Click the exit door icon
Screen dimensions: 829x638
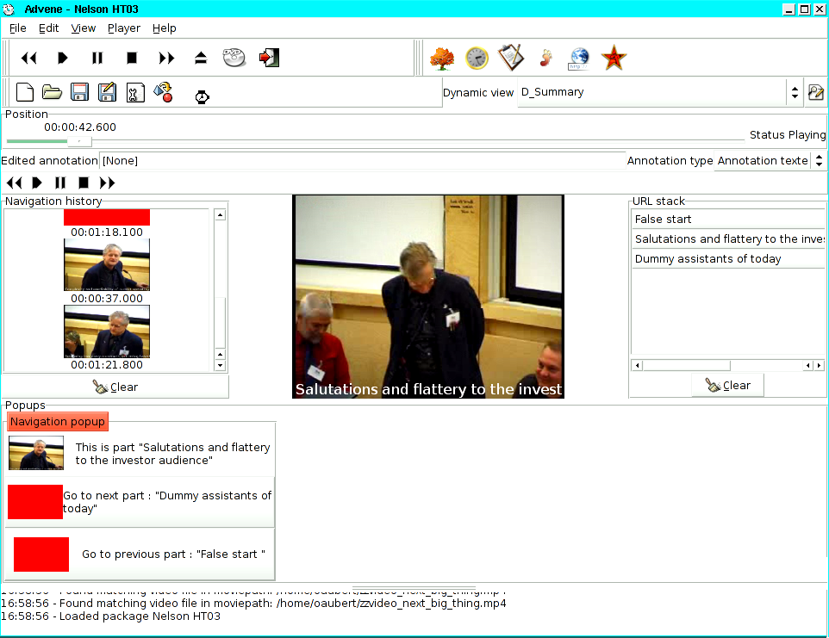pyautogui.click(x=269, y=59)
